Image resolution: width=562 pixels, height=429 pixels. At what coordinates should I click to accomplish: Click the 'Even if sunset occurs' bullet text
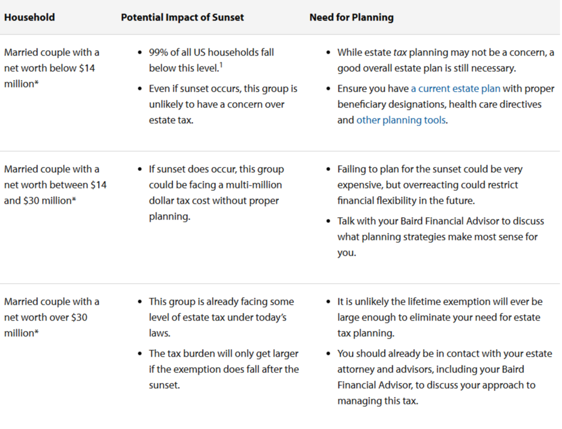[223, 104]
